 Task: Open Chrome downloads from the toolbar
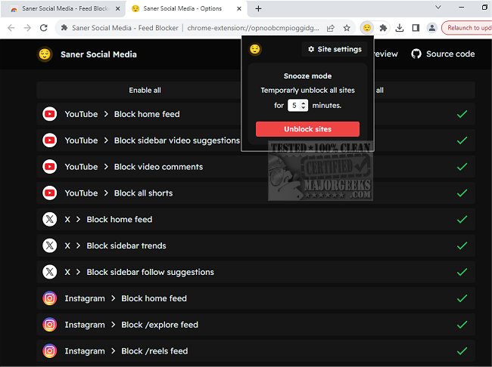click(x=400, y=28)
